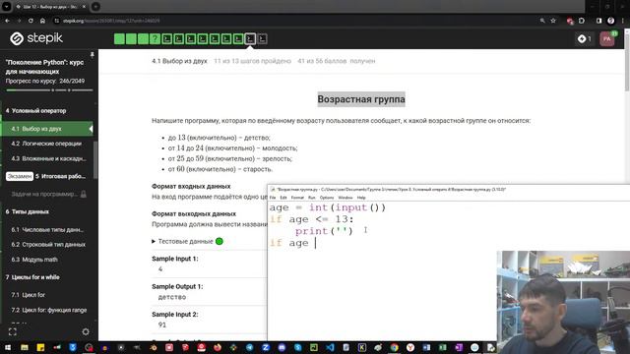
Task: Open Format menu in IDLE editor
Action: click(x=297, y=198)
